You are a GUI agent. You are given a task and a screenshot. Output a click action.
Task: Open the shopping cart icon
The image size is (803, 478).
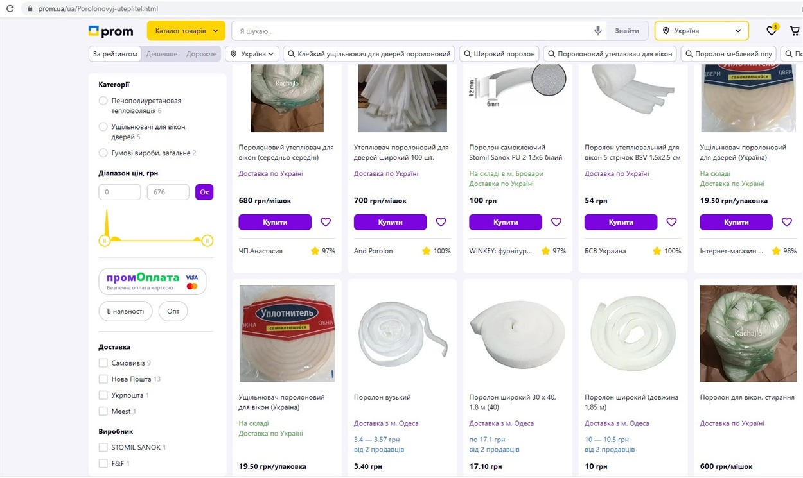coord(795,31)
